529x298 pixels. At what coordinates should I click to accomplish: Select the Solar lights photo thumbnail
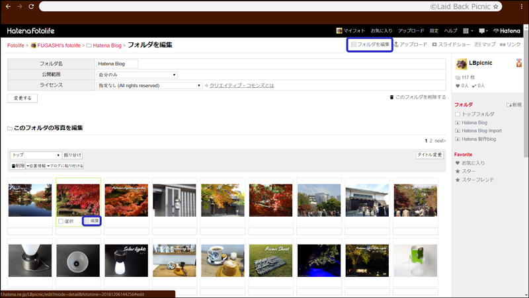pyautogui.click(x=126, y=260)
